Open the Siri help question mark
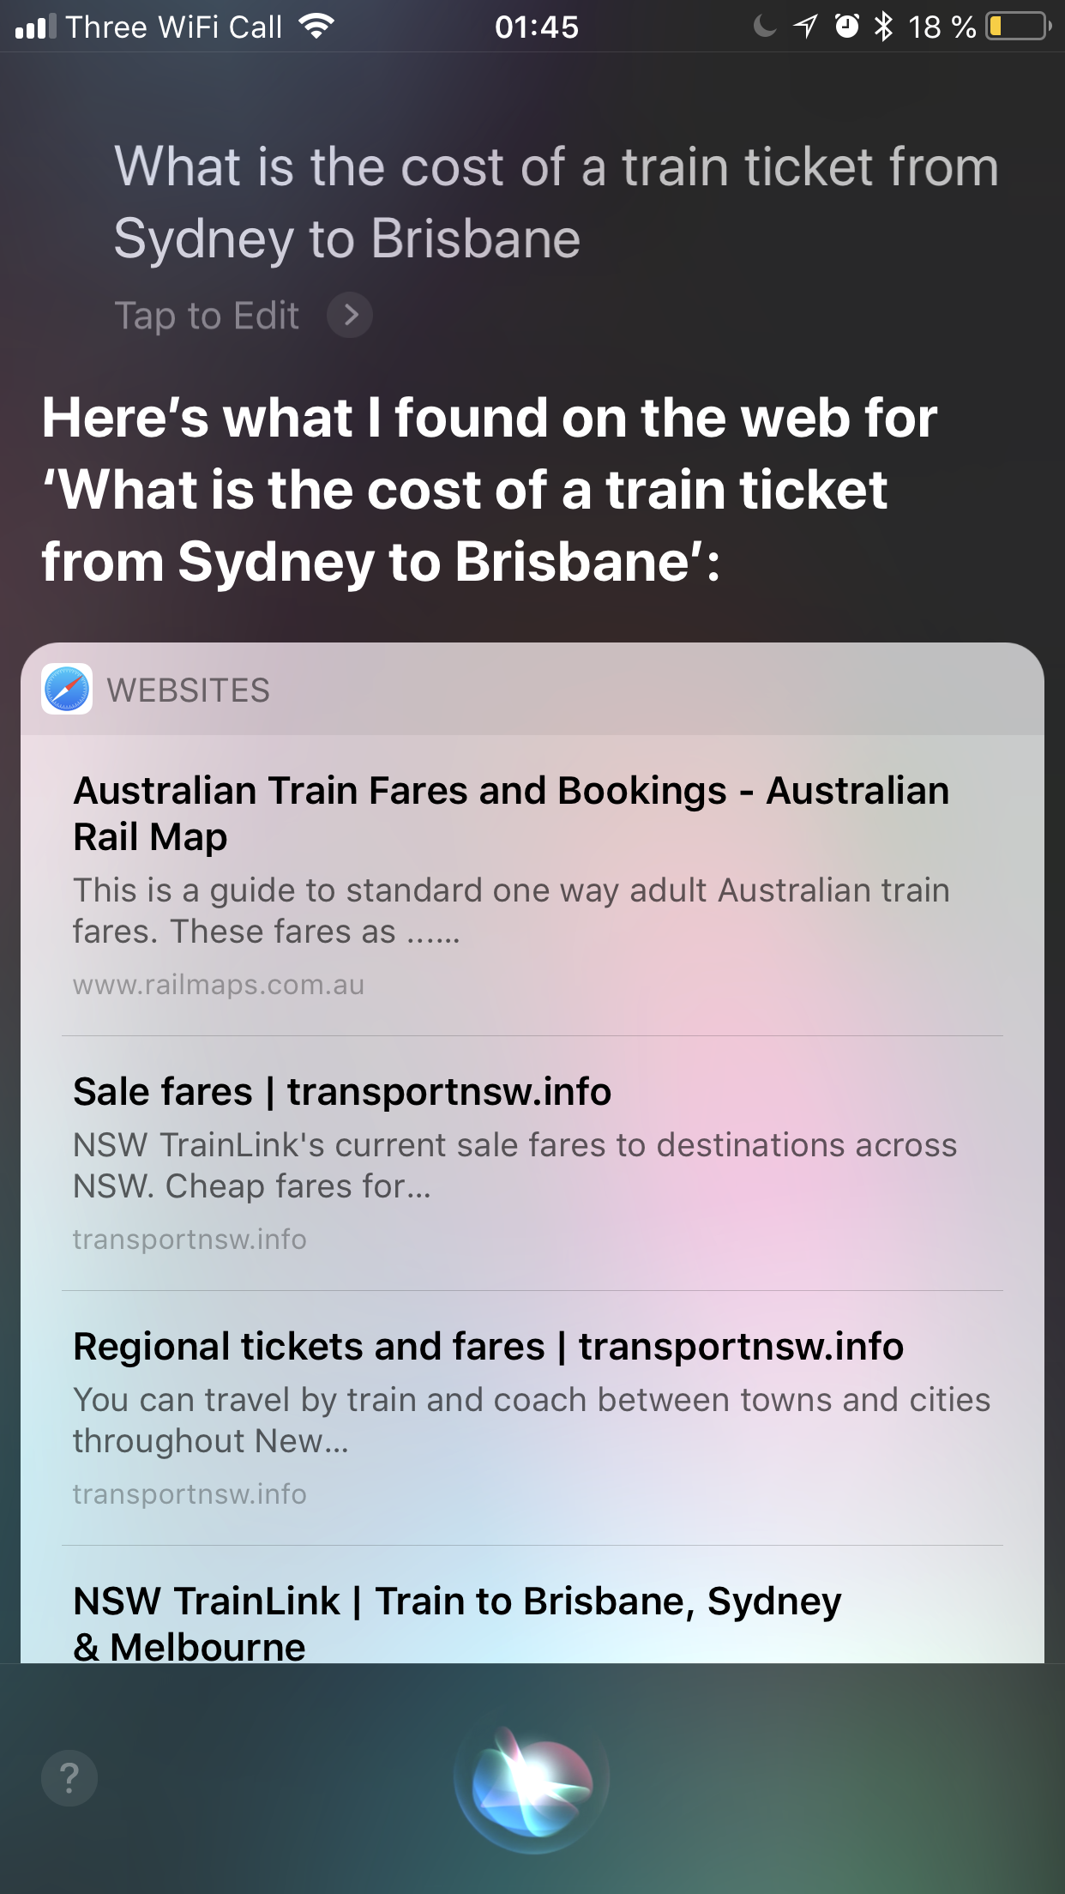The width and height of the screenshot is (1065, 1894). 69,1778
